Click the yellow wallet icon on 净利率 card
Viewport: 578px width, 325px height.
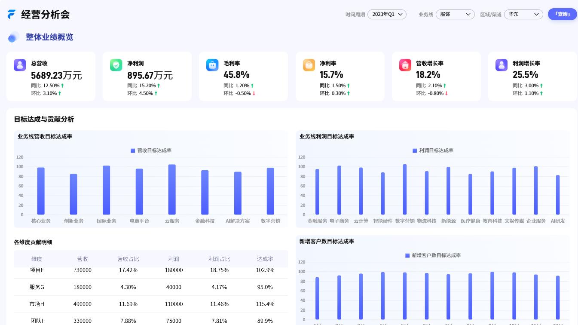(309, 65)
